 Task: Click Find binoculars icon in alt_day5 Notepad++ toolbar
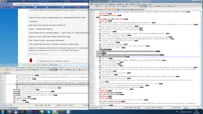pos(34,70)
